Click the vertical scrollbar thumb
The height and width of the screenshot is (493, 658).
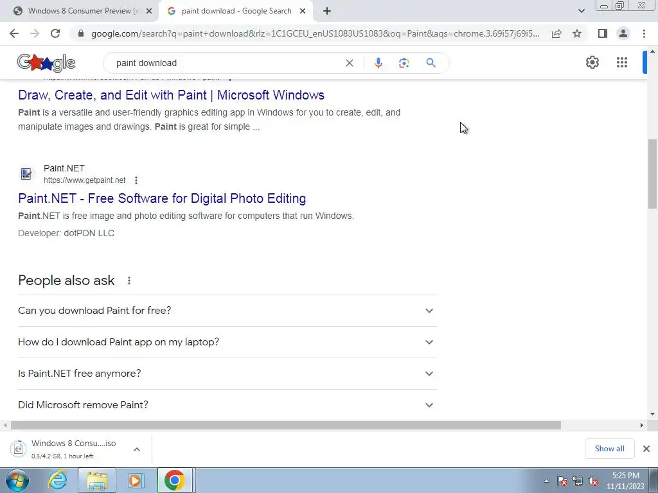pyautogui.click(x=652, y=173)
